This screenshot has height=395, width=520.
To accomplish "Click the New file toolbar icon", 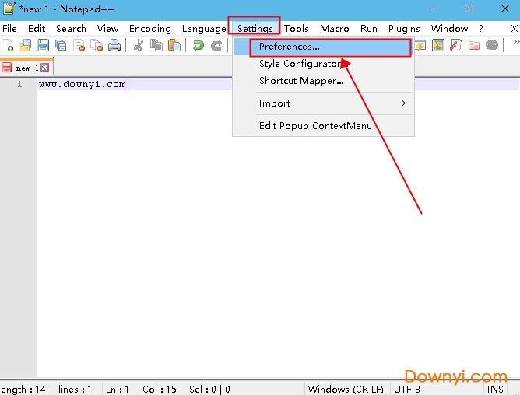I will (7, 45).
